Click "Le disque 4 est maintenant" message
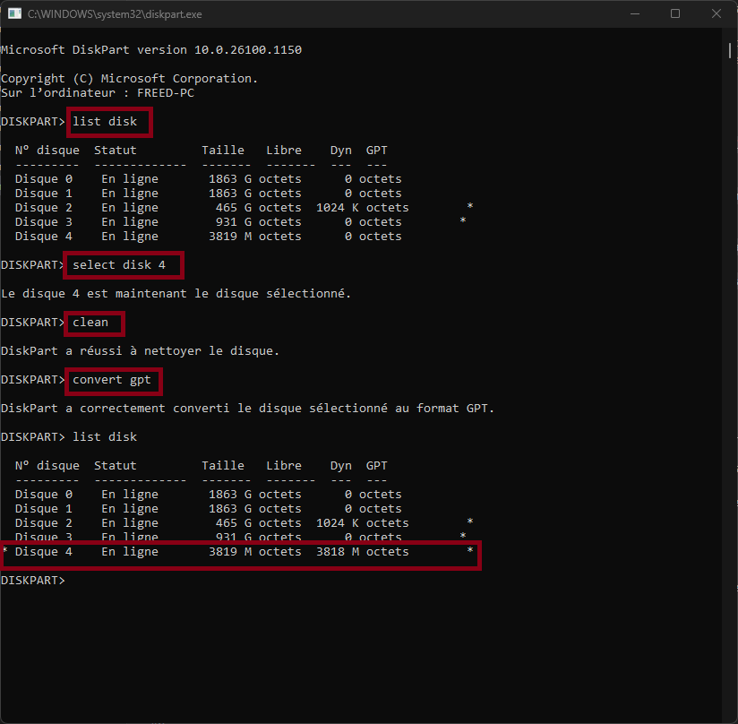The width and height of the screenshot is (738, 724). click(x=176, y=294)
